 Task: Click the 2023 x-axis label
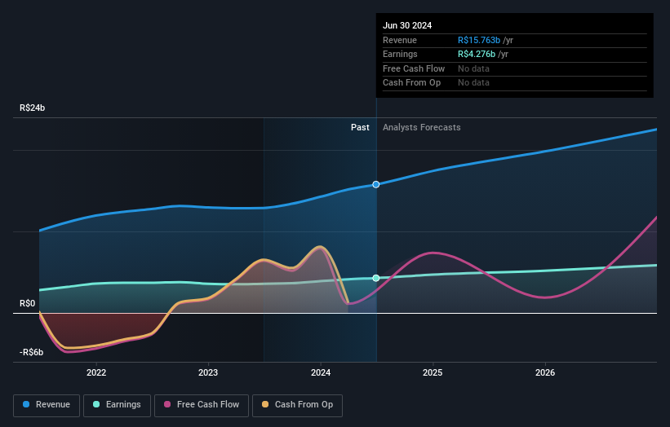[x=208, y=372]
